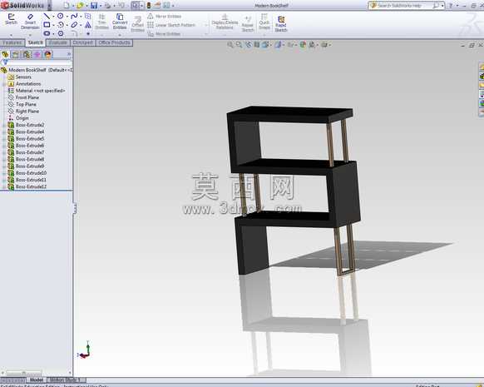The image size is (484, 387).
Task: Click Convert Entities tool
Action: click(120, 22)
